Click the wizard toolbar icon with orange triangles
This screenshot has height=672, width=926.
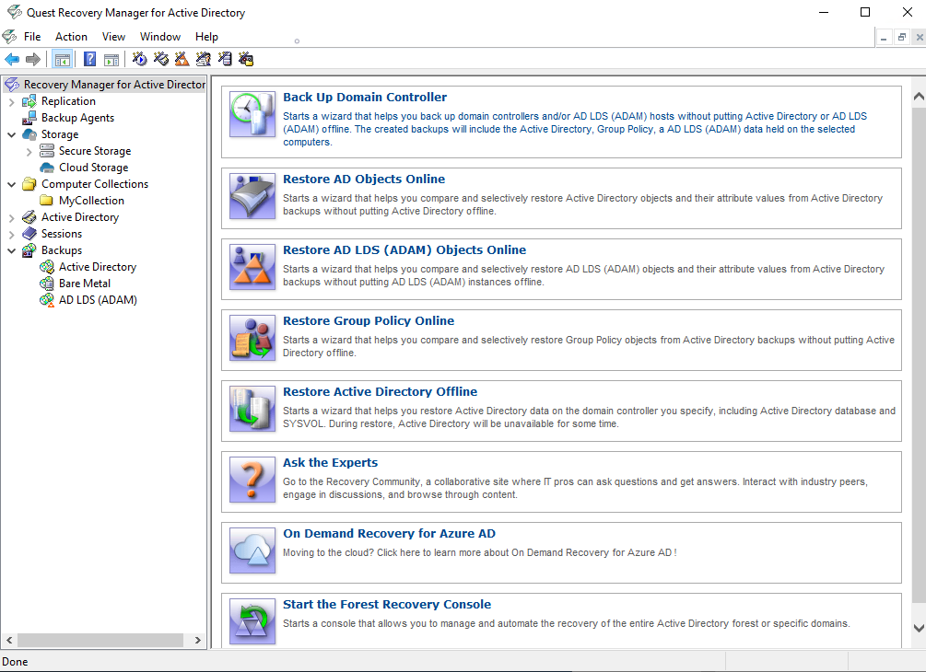coord(182,59)
